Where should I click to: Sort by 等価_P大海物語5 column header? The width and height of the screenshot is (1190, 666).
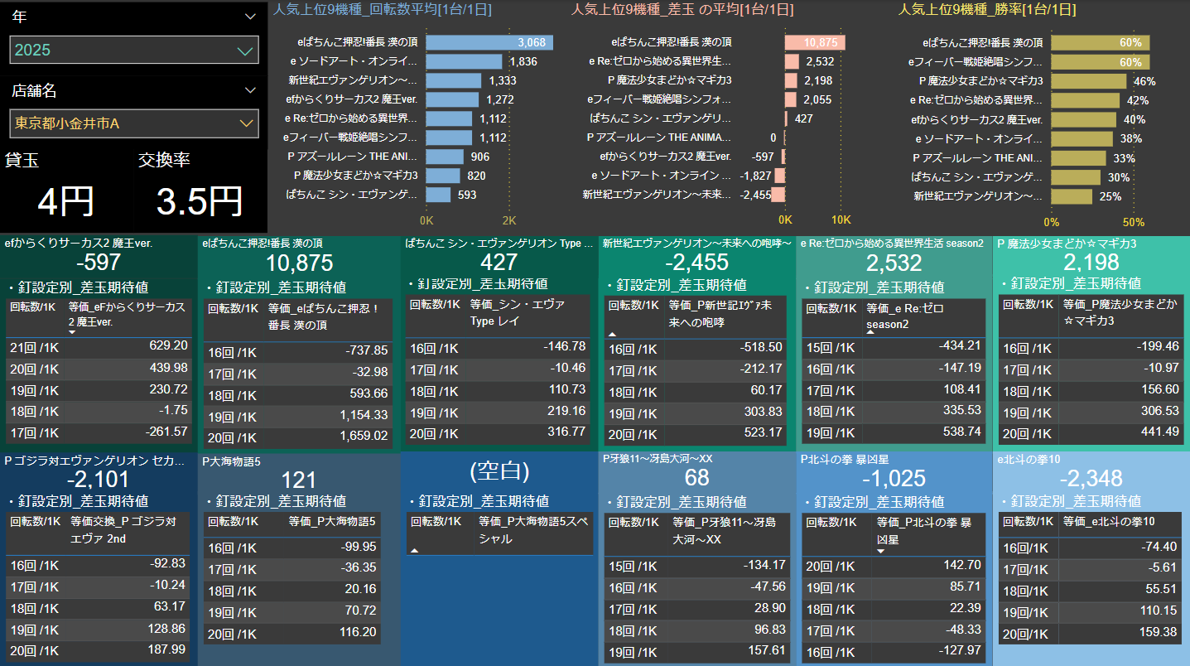tap(332, 522)
